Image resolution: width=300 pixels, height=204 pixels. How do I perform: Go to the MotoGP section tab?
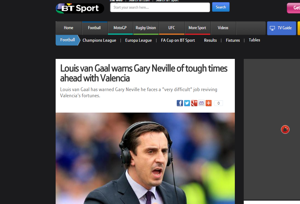point(120,28)
